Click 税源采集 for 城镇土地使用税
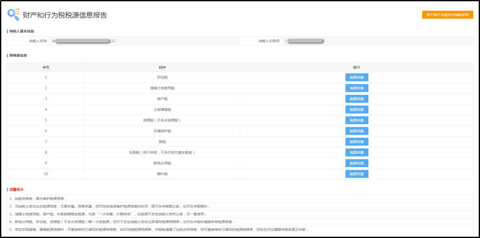 pyautogui.click(x=356, y=88)
